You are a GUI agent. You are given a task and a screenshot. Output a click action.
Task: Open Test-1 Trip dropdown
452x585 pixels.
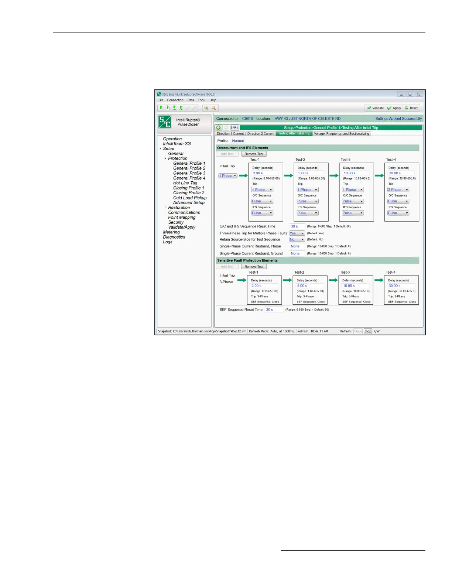coord(262,190)
